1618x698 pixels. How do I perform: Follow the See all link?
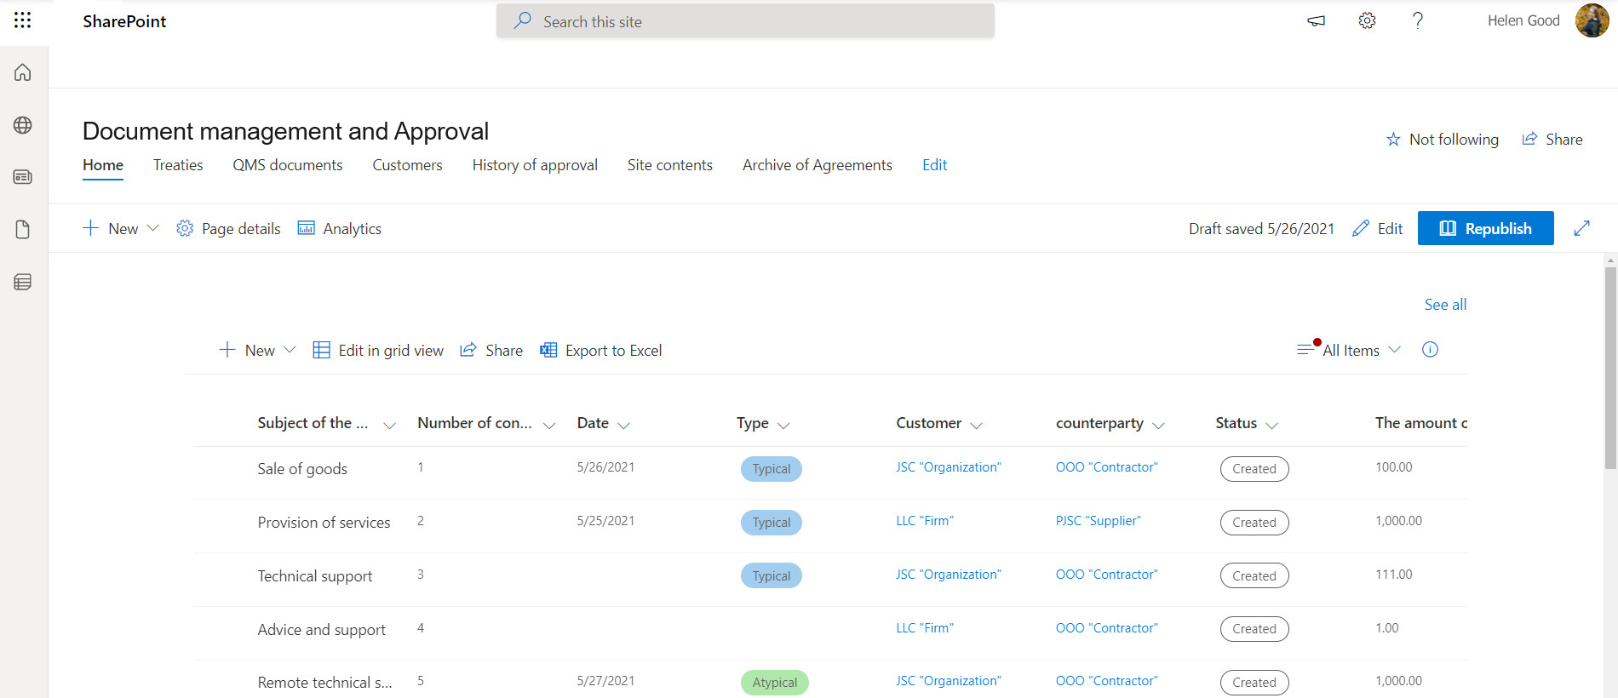(1445, 305)
